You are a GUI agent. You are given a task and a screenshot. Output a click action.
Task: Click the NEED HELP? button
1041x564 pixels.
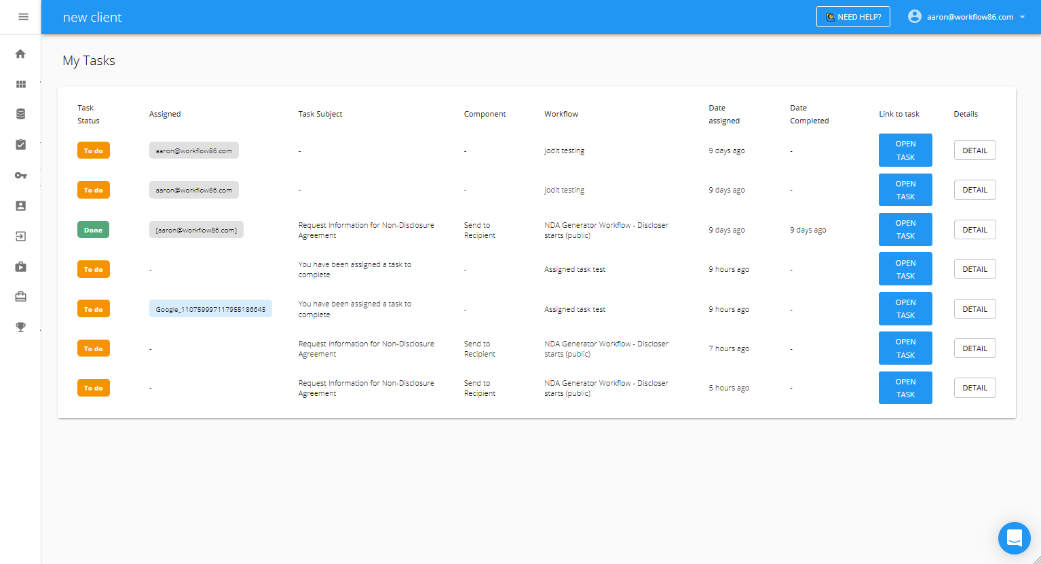click(x=852, y=17)
